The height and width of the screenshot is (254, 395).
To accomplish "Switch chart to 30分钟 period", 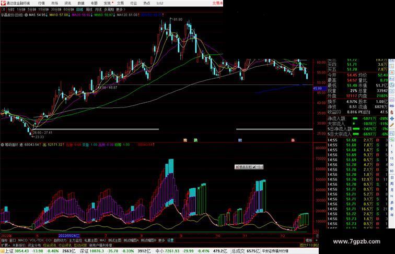I will pyautogui.click(x=56, y=9).
